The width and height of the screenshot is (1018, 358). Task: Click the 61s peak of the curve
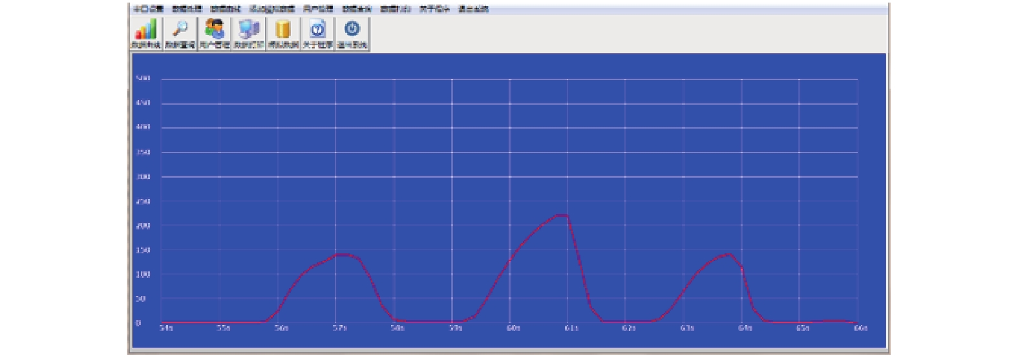562,215
